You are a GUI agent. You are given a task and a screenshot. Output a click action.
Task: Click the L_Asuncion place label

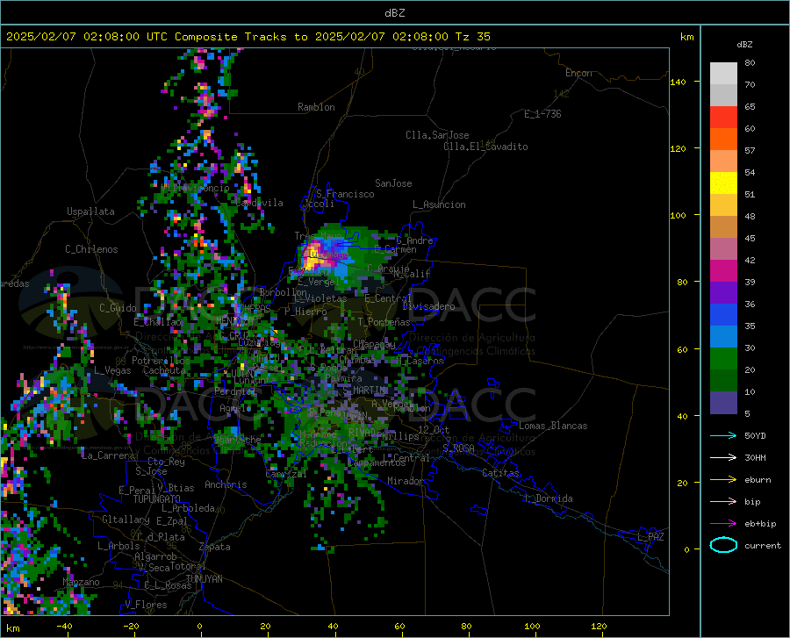pos(439,204)
